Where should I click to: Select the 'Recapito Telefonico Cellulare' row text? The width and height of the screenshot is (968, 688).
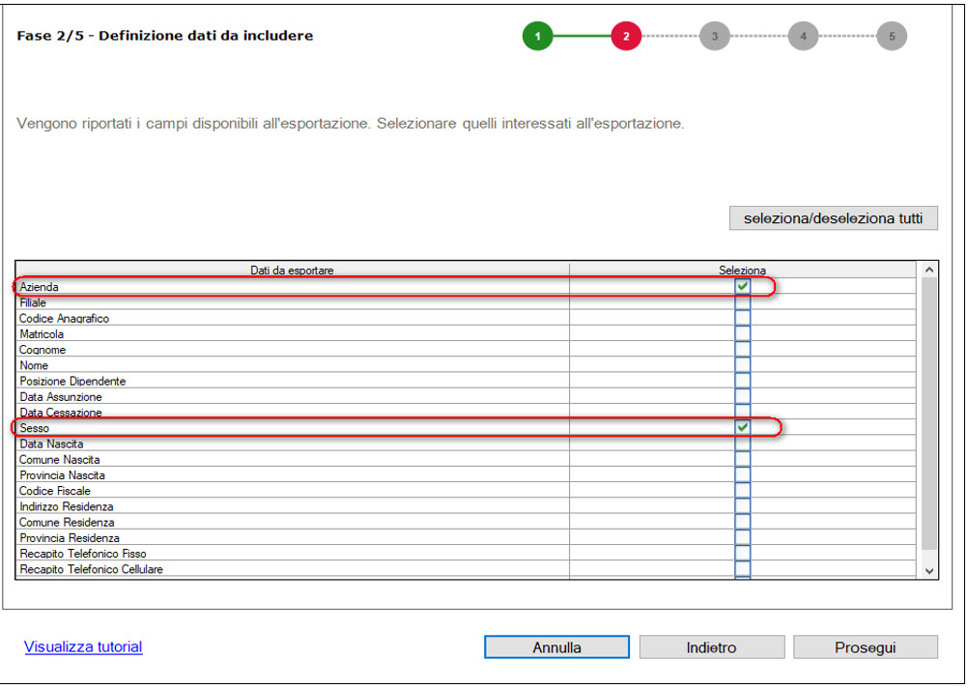click(92, 569)
